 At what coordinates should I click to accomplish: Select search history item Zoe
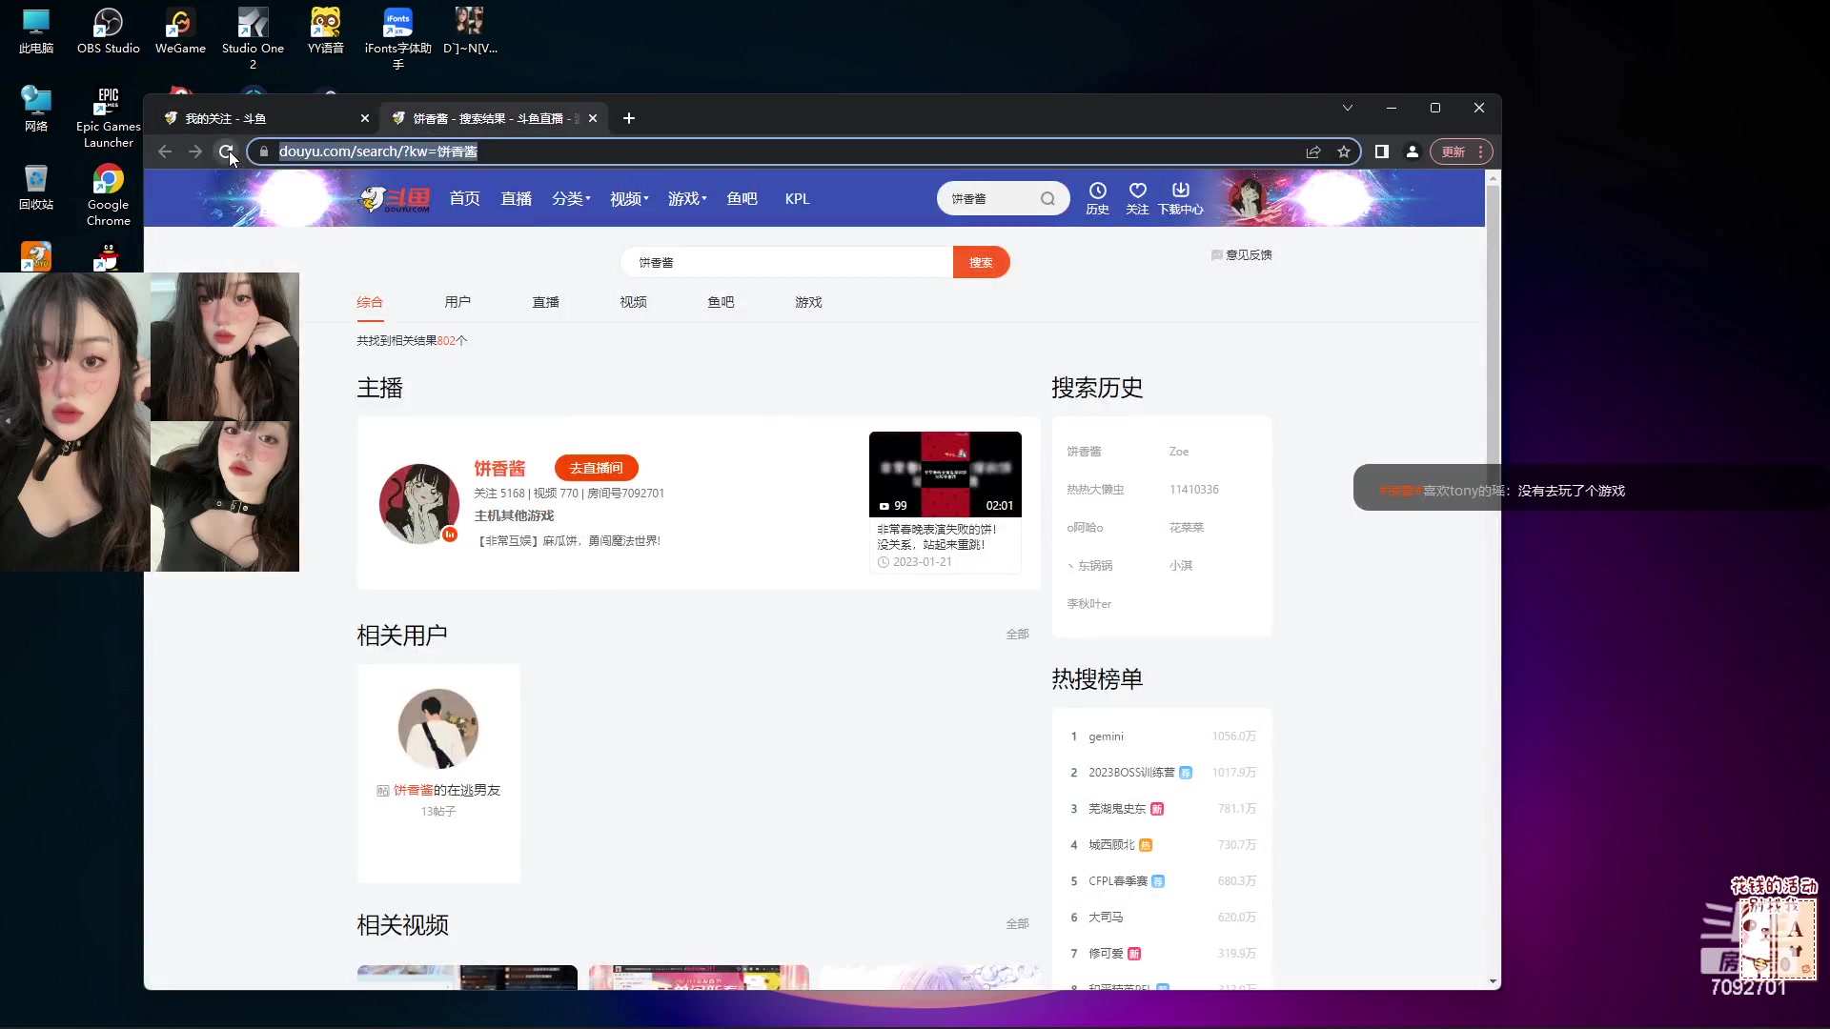(1179, 451)
